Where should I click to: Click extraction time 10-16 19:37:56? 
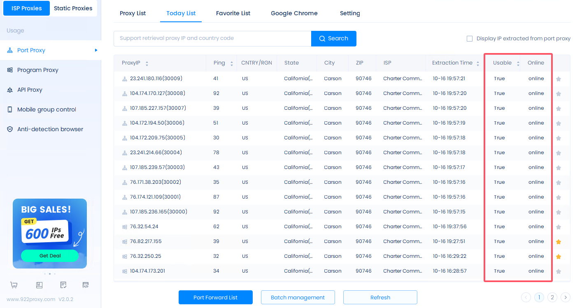pyautogui.click(x=449, y=227)
